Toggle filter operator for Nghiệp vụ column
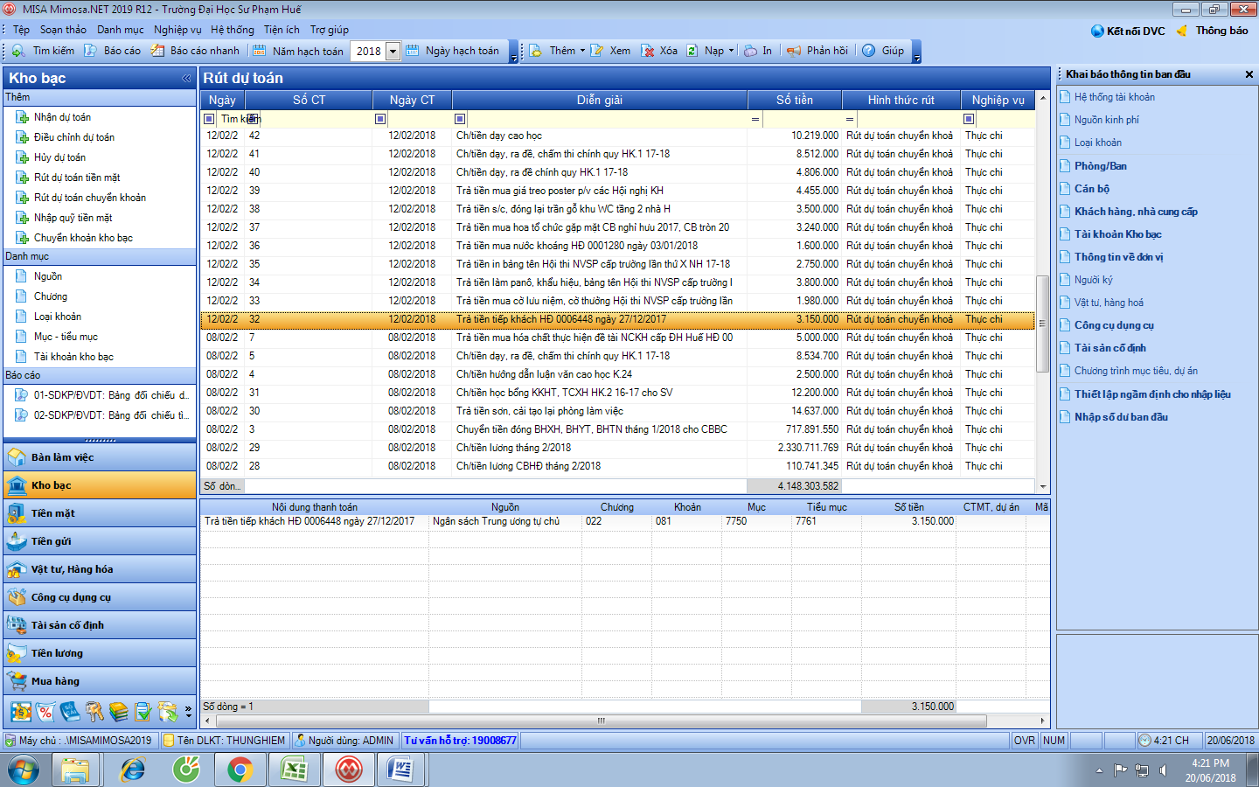The height and width of the screenshot is (787, 1259). tap(969, 119)
